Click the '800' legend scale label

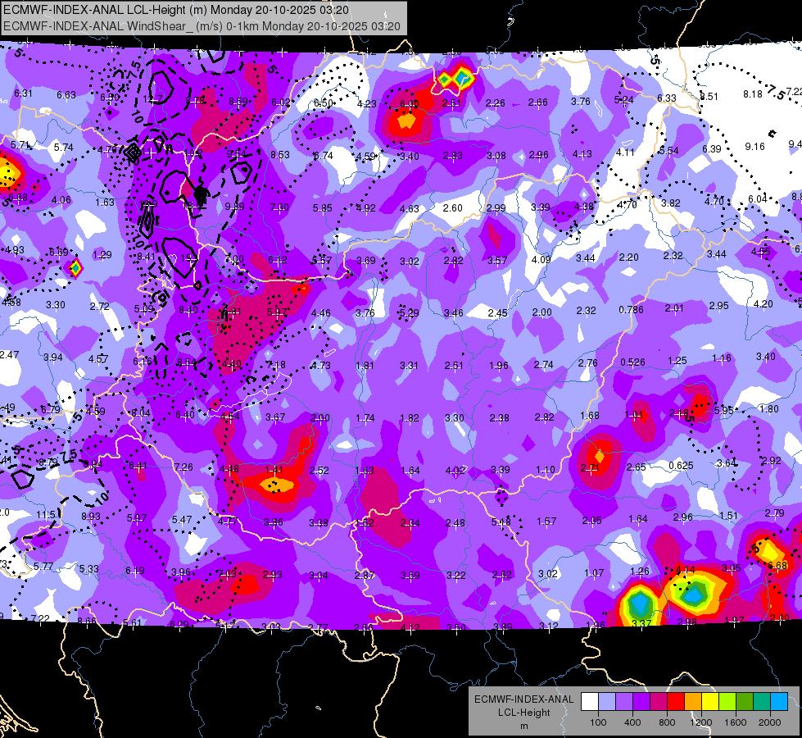(667, 722)
